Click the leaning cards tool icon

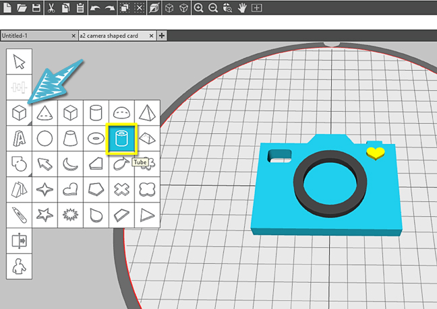(x=20, y=189)
